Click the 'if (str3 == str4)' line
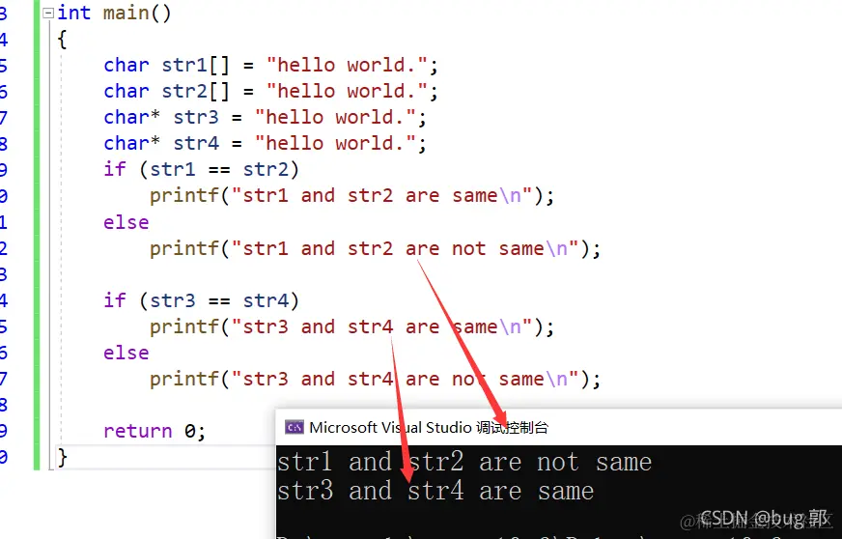This screenshot has width=842, height=539. pyautogui.click(x=201, y=300)
